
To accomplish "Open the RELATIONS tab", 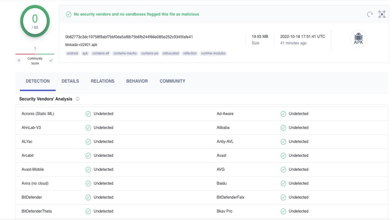I will point(102,81).
